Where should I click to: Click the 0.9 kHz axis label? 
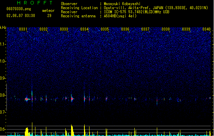click(x=3, y=78)
